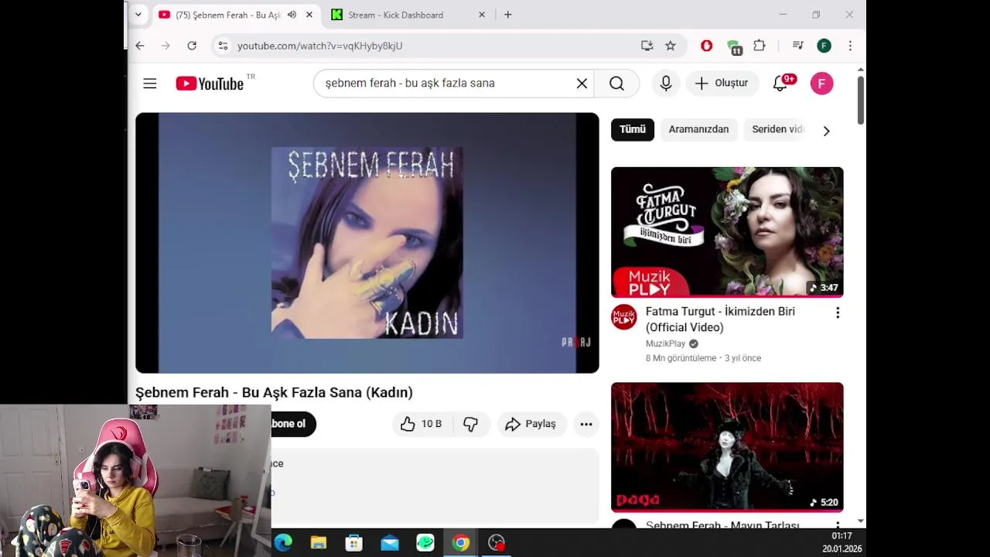Open the green smiley app on the taskbar
The height and width of the screenshot is (557, 990).
[x=425, y=543]
